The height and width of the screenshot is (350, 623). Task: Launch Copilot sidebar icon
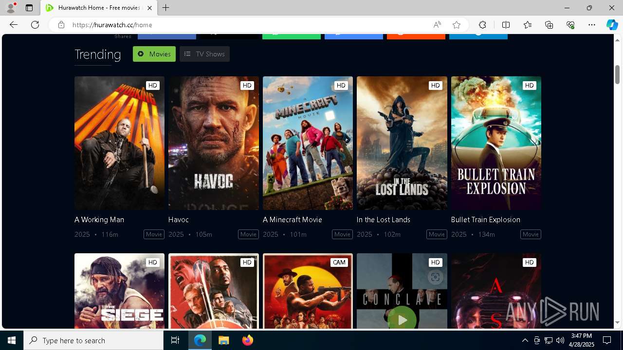click(612, 25)
